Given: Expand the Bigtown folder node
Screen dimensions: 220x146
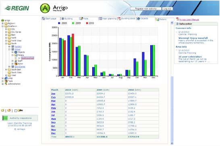Looking at the screenshot, I should point(2,23).
